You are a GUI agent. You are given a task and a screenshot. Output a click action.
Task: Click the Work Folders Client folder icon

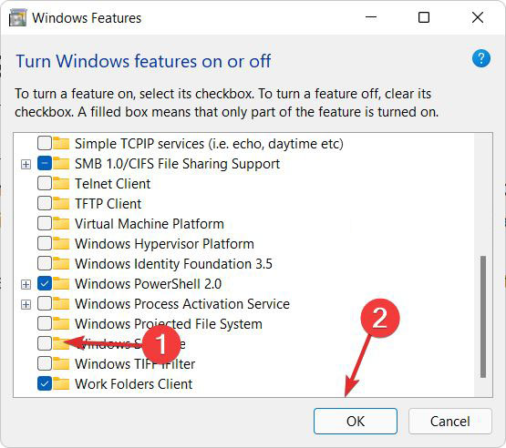point(61,384)
